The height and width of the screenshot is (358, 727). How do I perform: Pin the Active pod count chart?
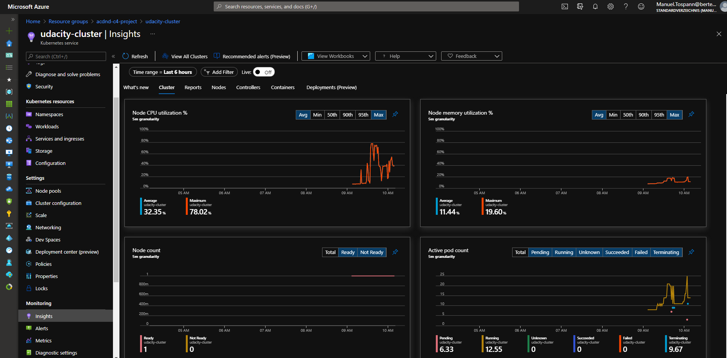click(691, 252)
